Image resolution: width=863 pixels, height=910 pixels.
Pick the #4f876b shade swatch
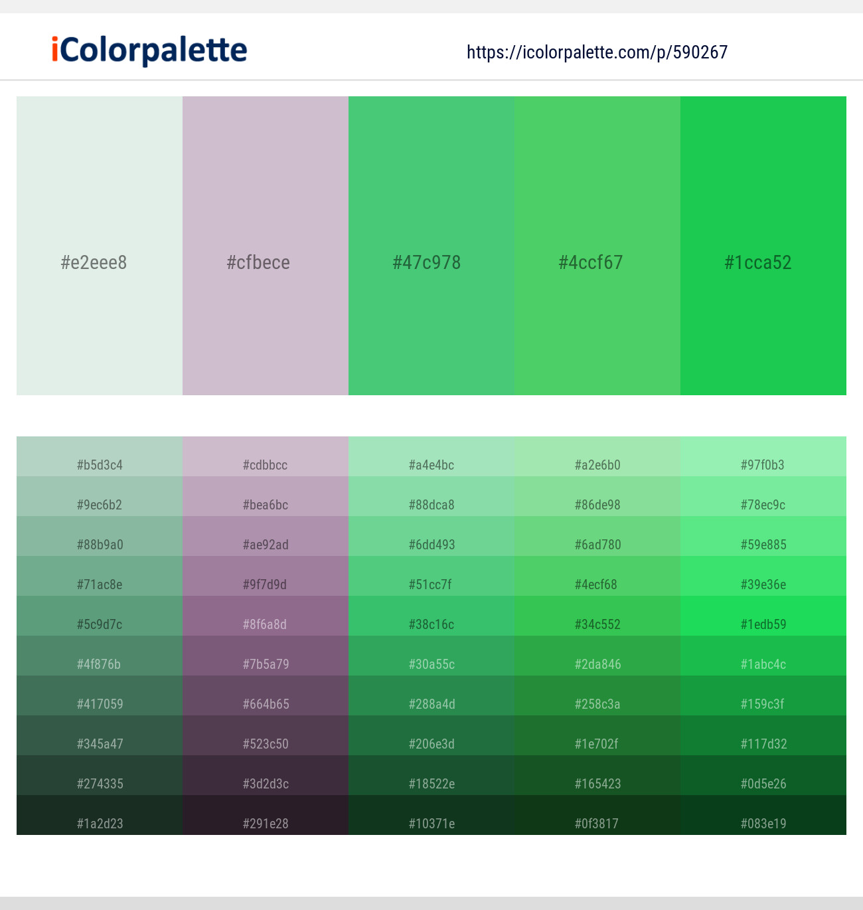click(x=100, y=656)
